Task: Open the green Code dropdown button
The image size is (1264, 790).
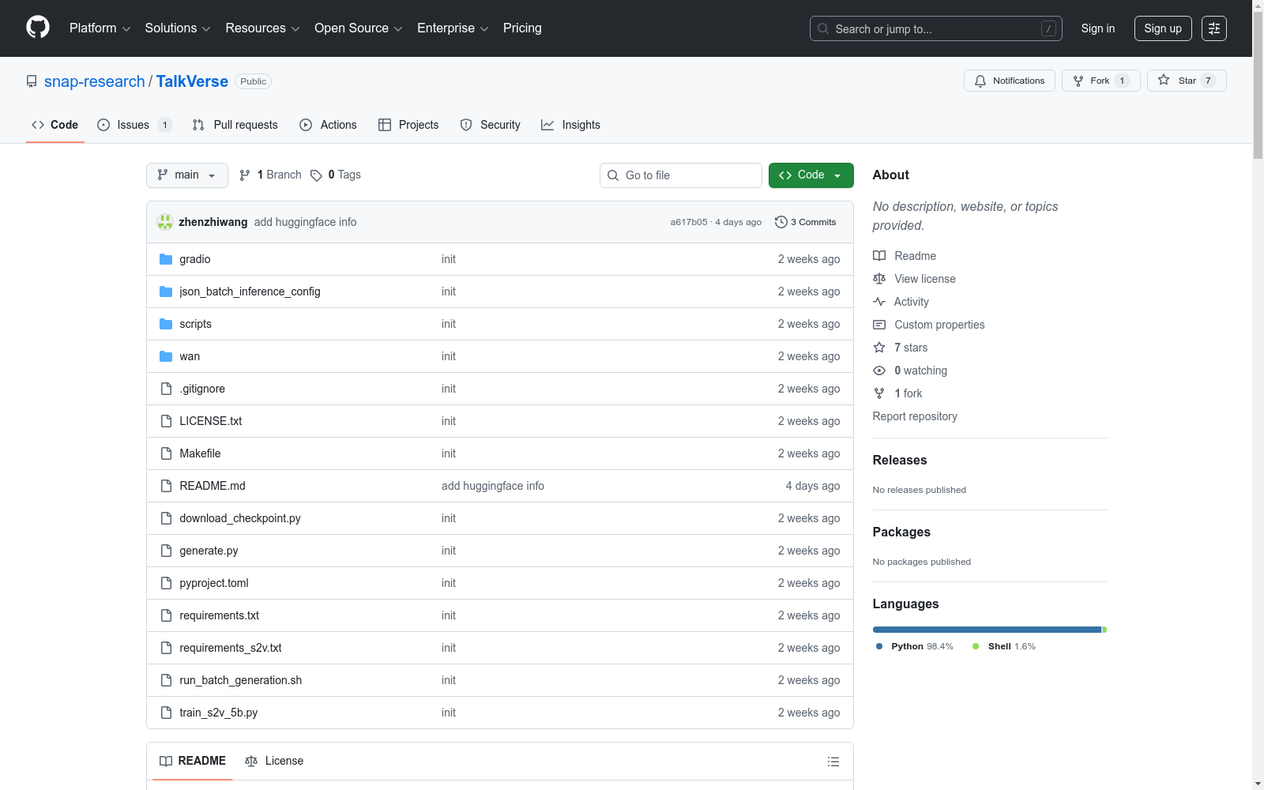Action: point(811,175)
